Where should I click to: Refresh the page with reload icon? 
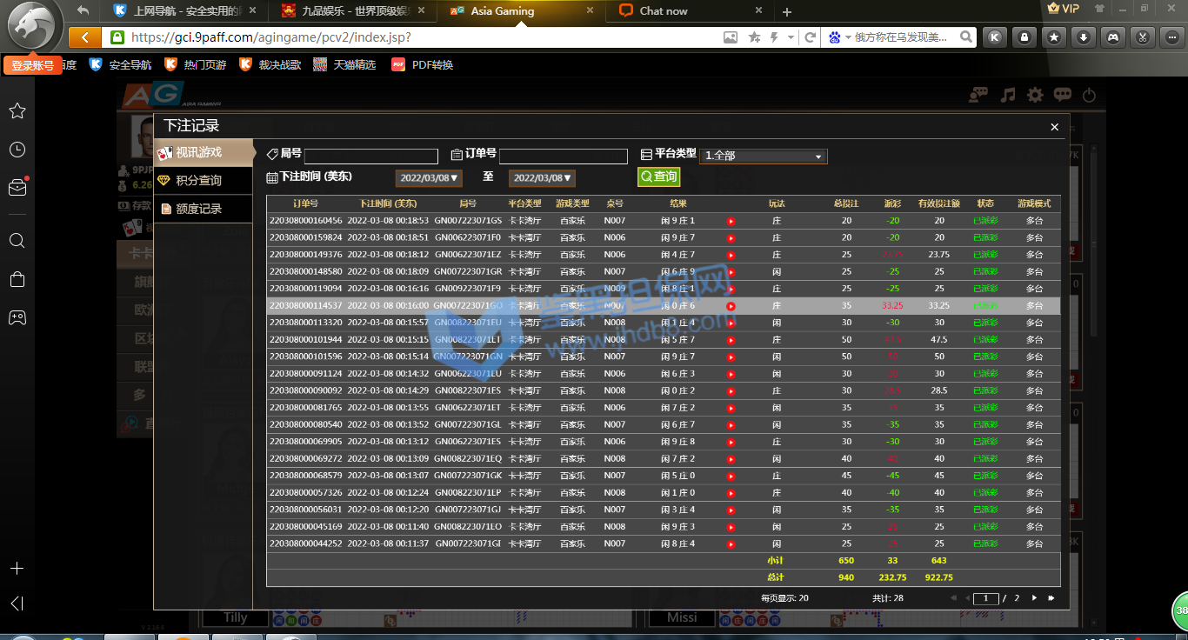pos(810,37)
